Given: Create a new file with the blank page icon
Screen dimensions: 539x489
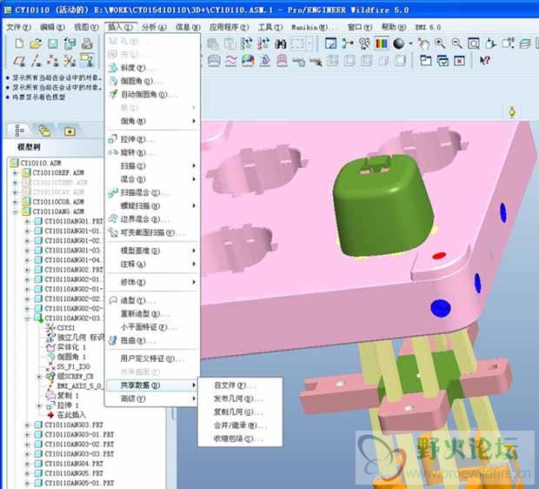Looking at the screenshot, I should click(19, 44).
